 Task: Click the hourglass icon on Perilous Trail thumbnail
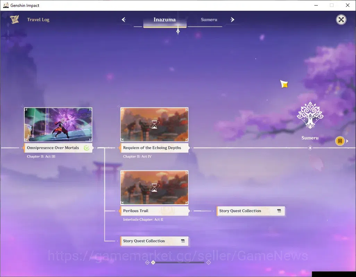point(154,188)
